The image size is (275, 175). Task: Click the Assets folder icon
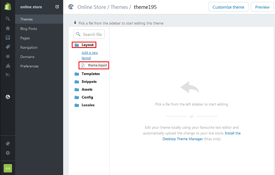(x=77, y=90)
